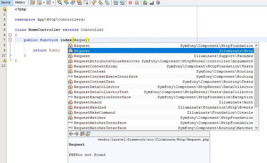
Task: Open the Back history dropdown arrow
Action: 44,3
